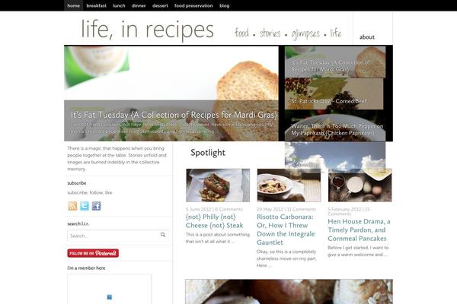This screenshot has height=304, width=457.
Task: Read the Hen House Drama pancakes post
Action: coord(359,230)
